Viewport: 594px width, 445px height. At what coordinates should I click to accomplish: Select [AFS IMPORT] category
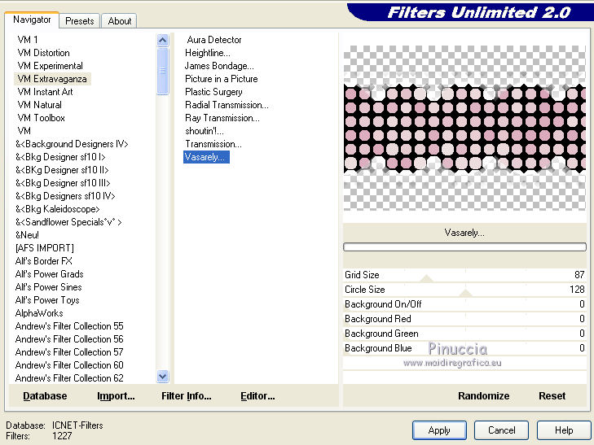pos(45,248)
